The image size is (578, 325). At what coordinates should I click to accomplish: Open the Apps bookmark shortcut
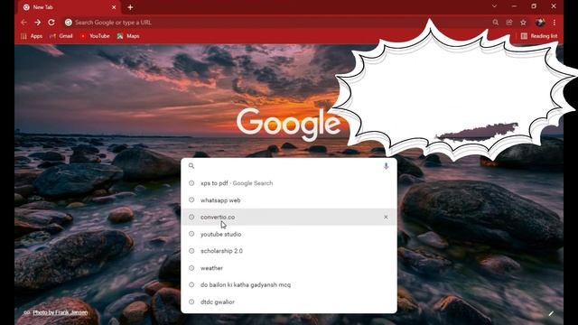click(32, 36)
